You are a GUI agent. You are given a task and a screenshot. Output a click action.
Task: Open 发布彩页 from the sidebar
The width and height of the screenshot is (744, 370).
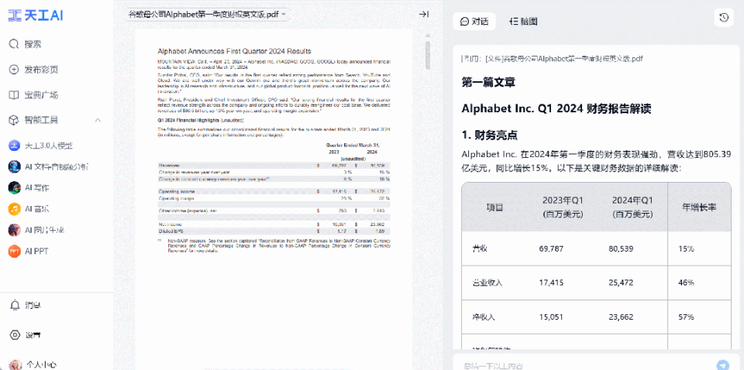pyautogui.click(x=33, y=70)
